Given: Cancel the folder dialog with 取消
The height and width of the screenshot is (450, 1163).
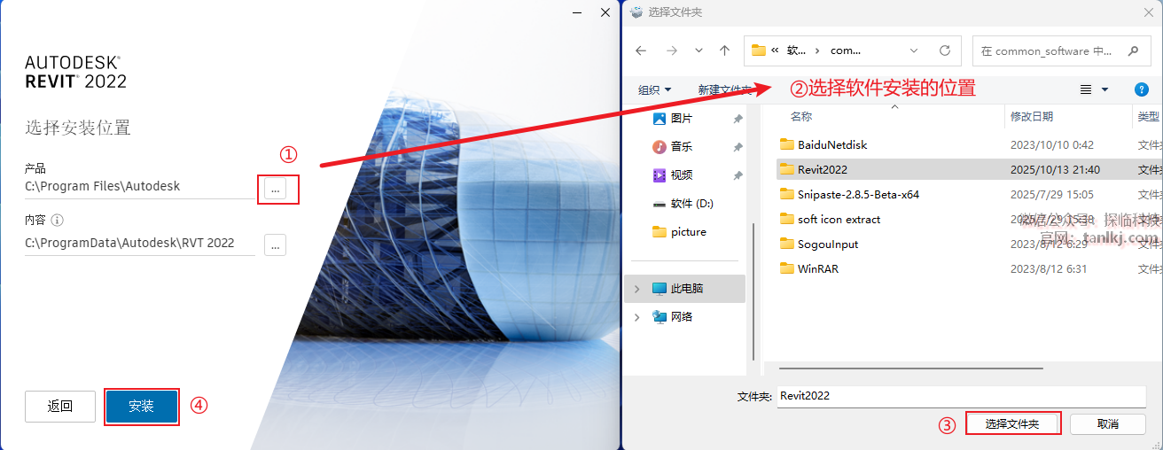Looking at the screenshot, I should click(x=1108, y=424).
